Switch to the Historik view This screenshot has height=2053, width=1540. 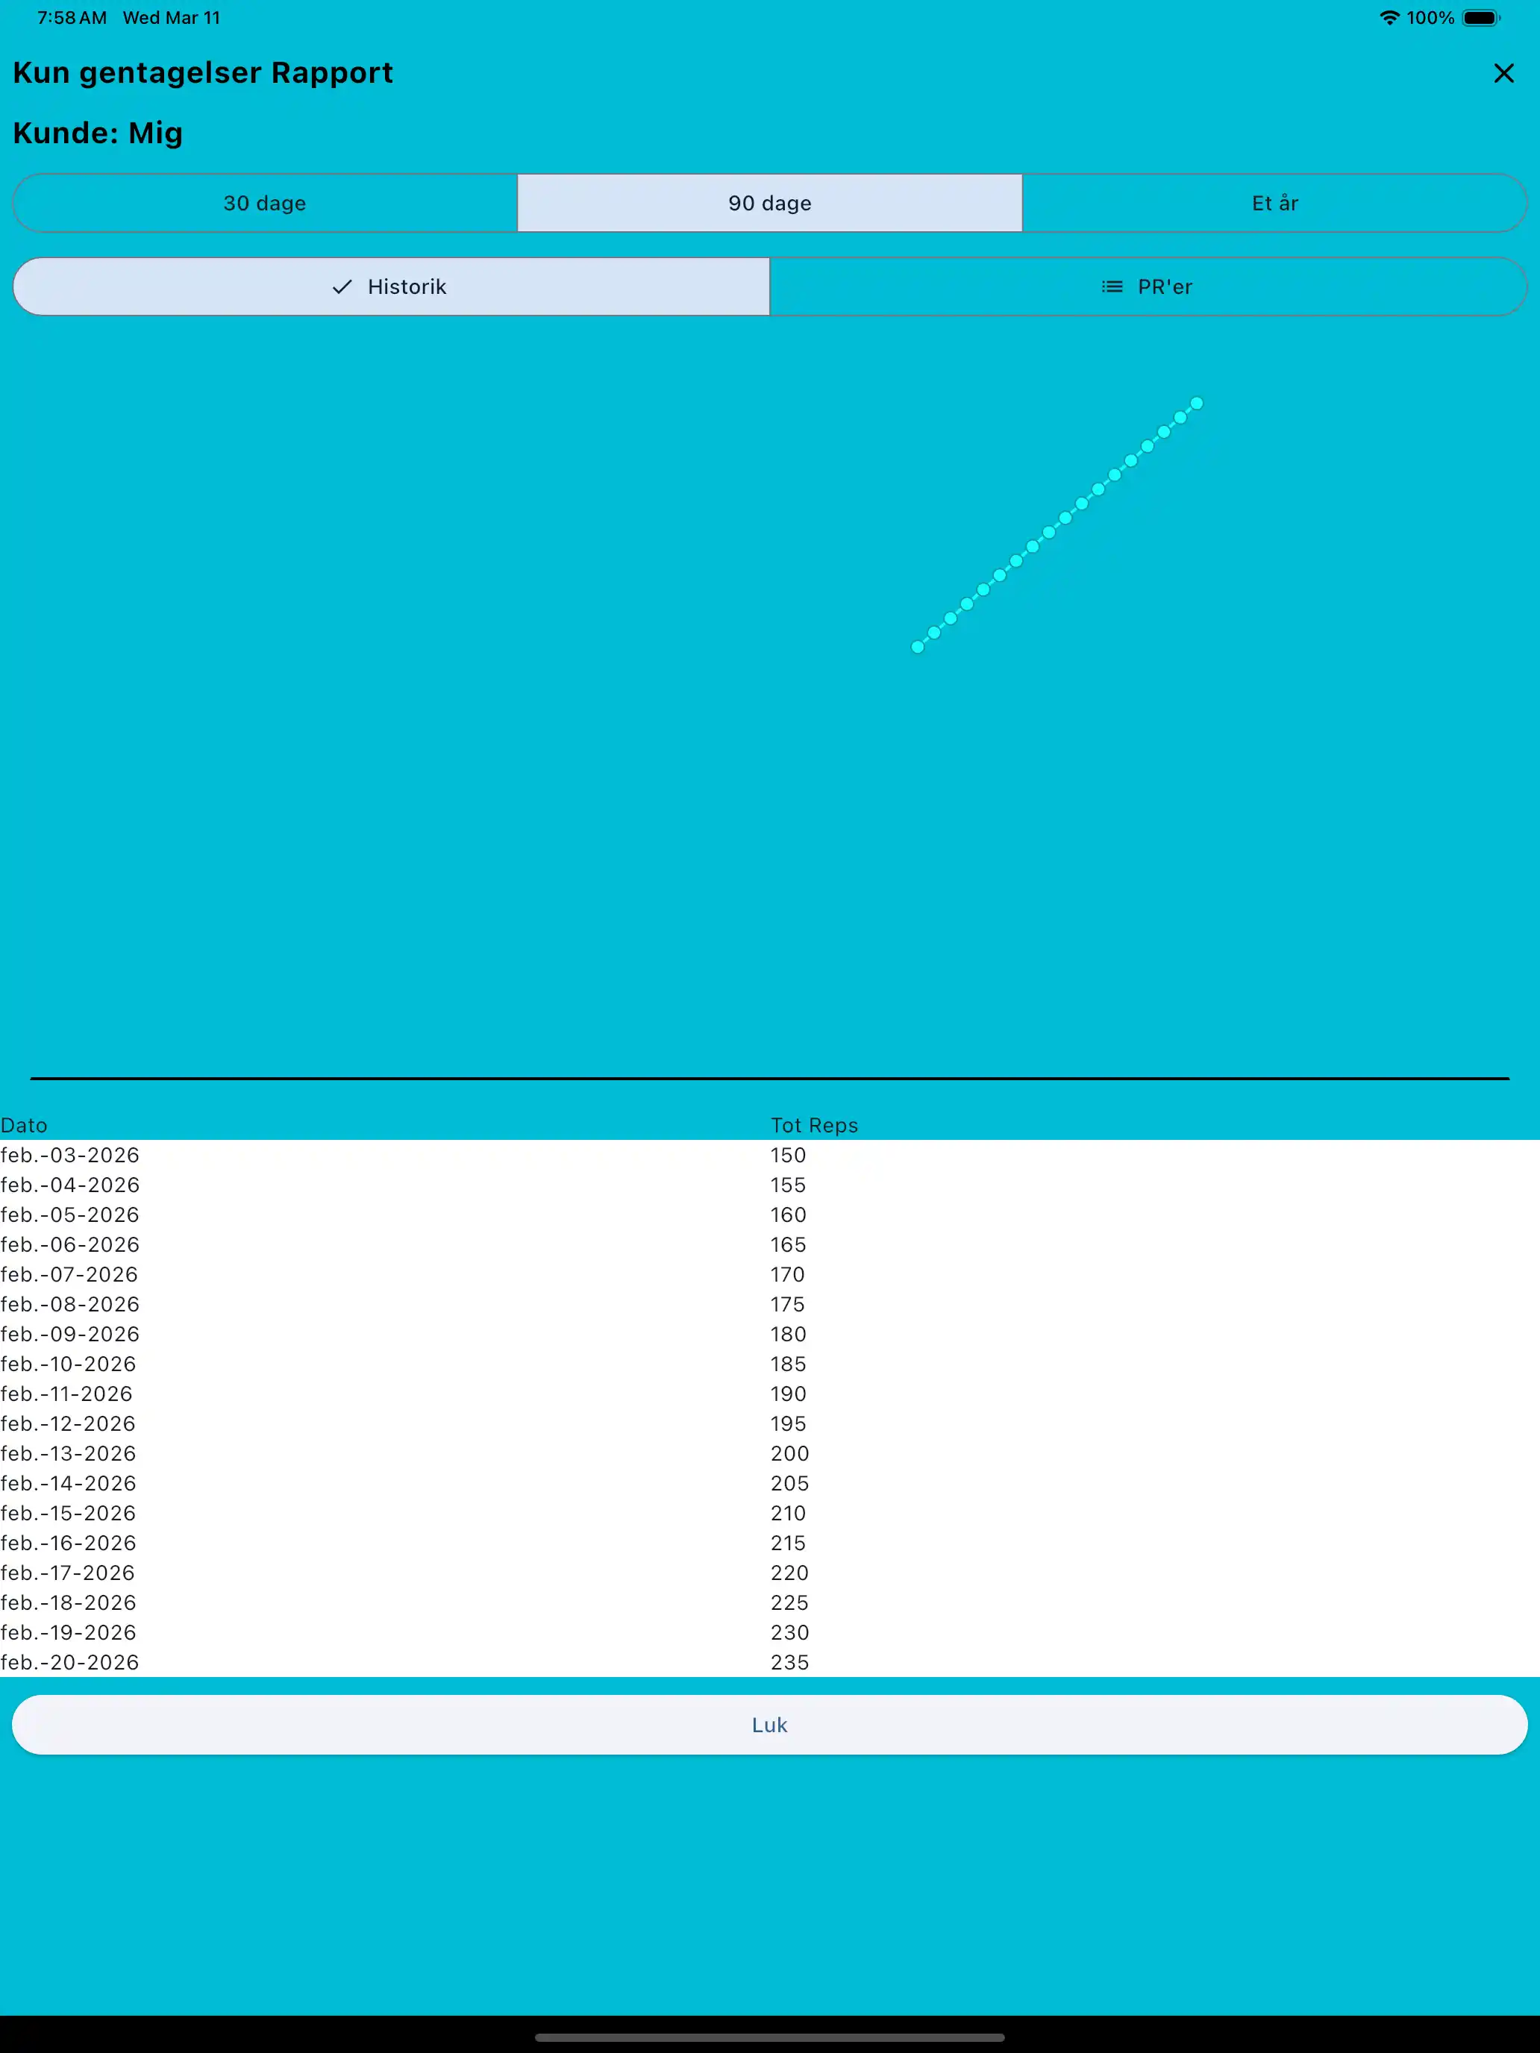(392, 286)
